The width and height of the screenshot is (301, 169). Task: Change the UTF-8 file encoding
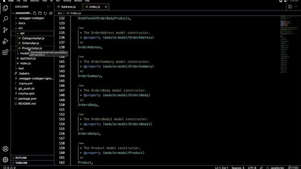coord(252,168)
